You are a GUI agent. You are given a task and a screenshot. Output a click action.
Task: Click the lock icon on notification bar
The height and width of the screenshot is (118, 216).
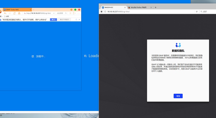tap(1, 20)
